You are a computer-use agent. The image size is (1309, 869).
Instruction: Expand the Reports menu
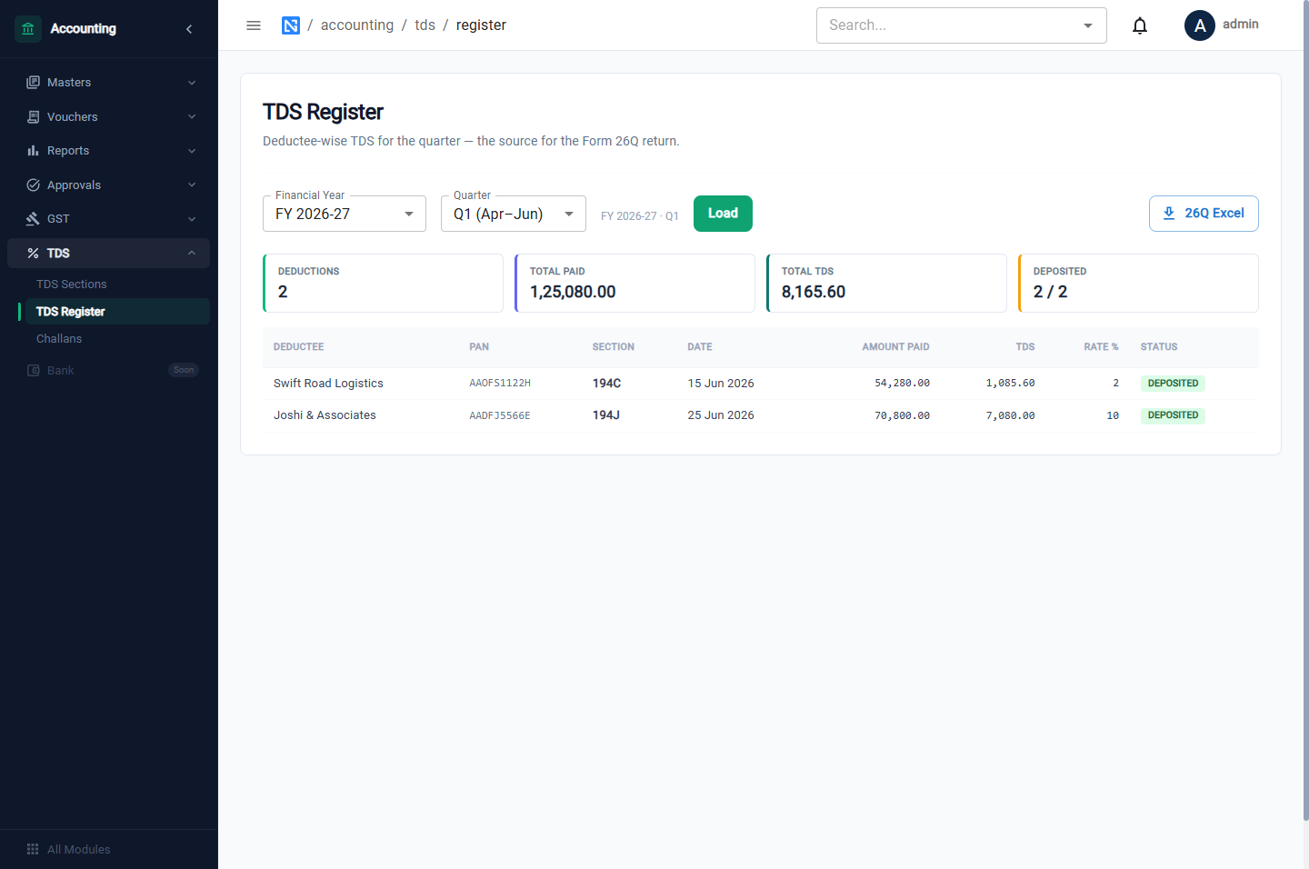tap(109, 151)
